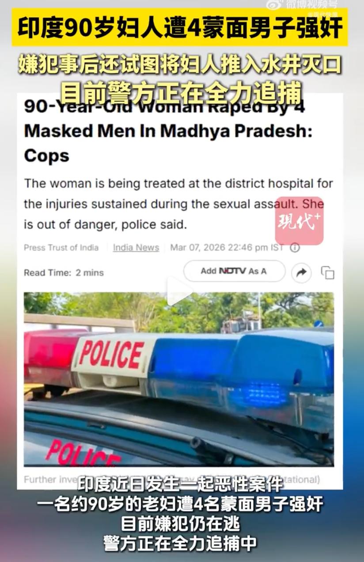Screen dimensions: 364x562
Task: Click the Read Time: 2 mins label
Action: tap(64, 273)
